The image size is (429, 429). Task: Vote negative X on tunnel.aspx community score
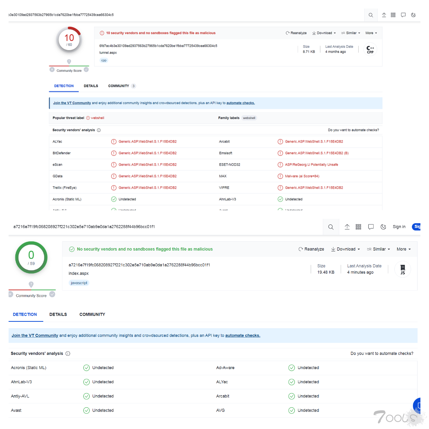point(52,70)
